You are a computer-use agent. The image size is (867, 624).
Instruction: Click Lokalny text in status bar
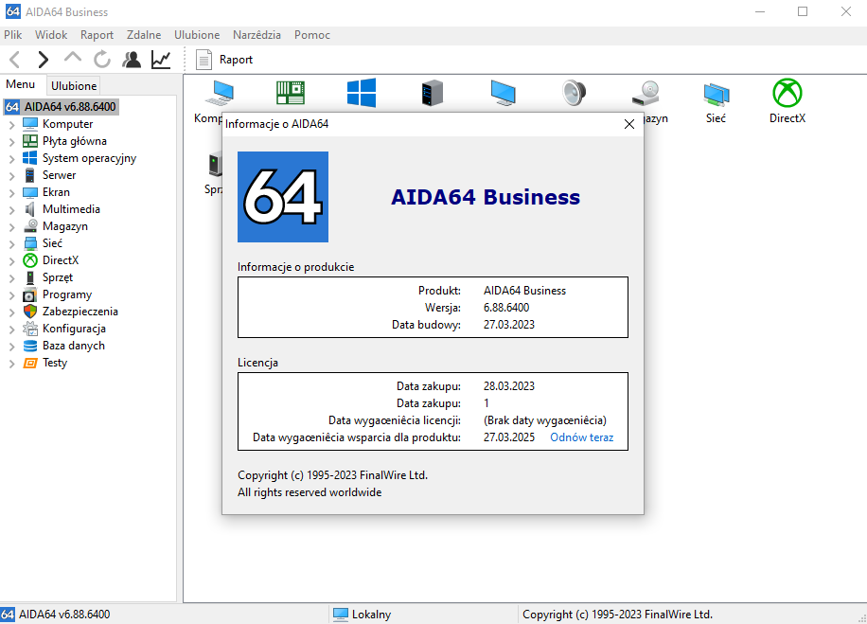point(371,614)
